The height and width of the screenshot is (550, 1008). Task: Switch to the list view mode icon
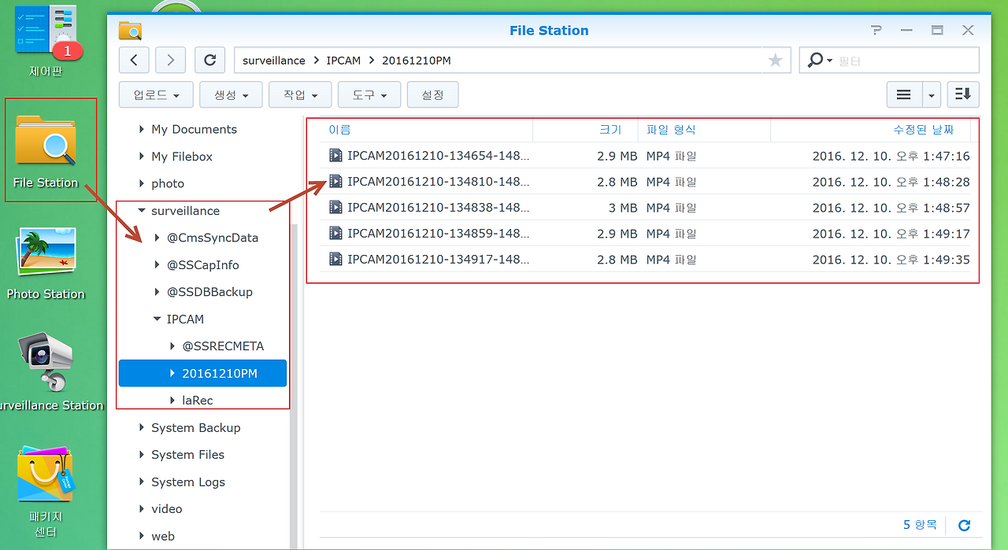904,94
